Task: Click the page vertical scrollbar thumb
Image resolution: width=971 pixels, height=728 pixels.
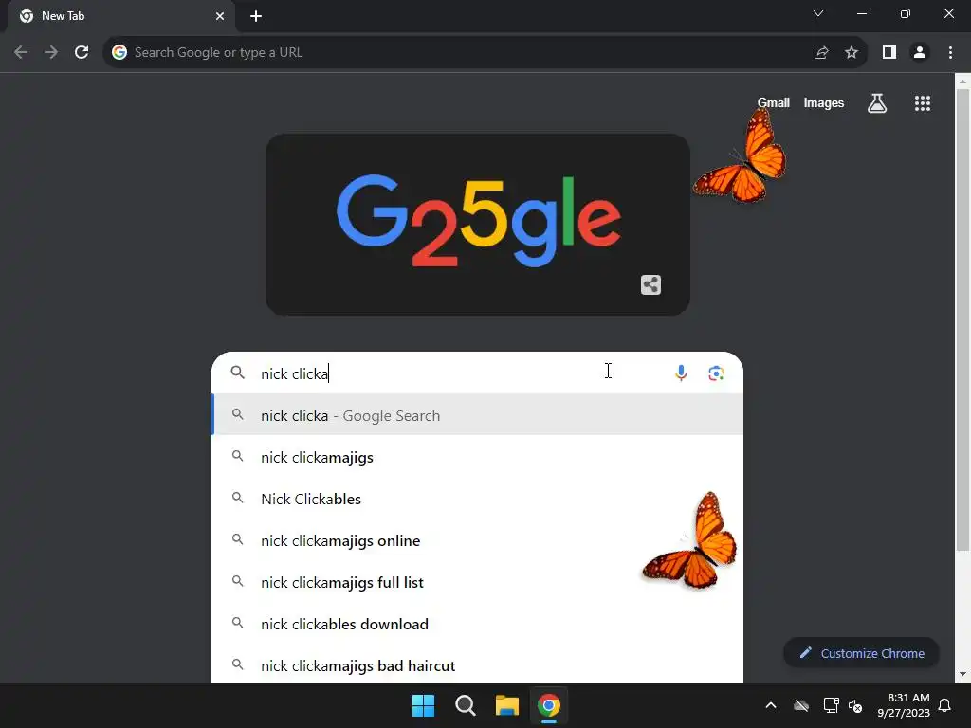Action: [962, 318]
